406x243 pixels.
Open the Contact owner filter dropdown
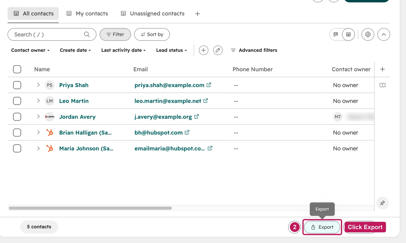point(30,50)
